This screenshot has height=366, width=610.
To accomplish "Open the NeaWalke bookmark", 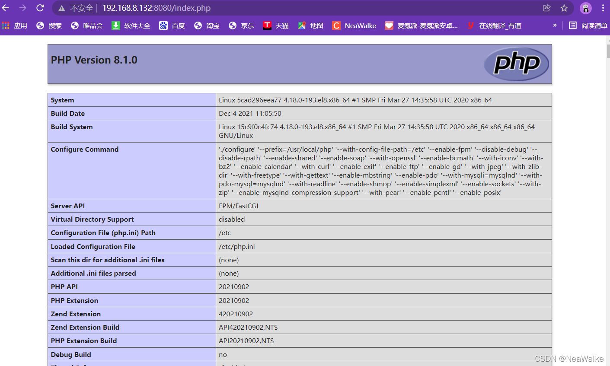I will click(354, 26).
